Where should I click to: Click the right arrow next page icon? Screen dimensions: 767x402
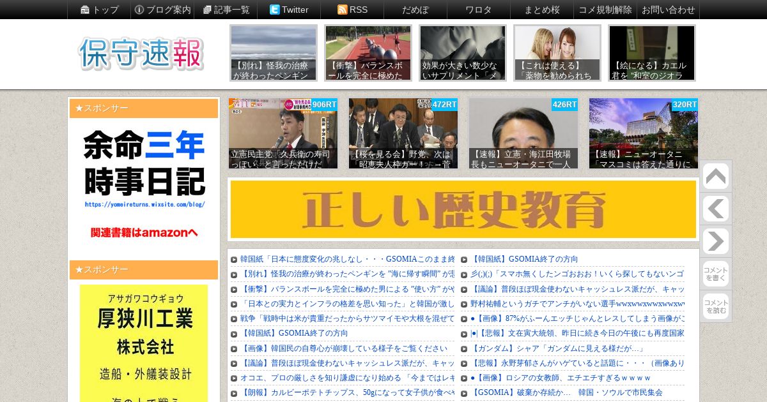point(715,241)
